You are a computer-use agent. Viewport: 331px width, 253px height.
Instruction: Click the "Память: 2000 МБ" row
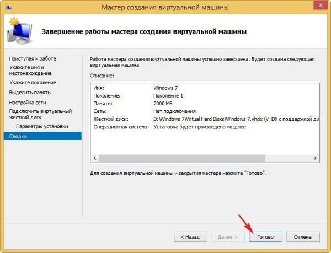pyautogui.click(x=165, y=103)
